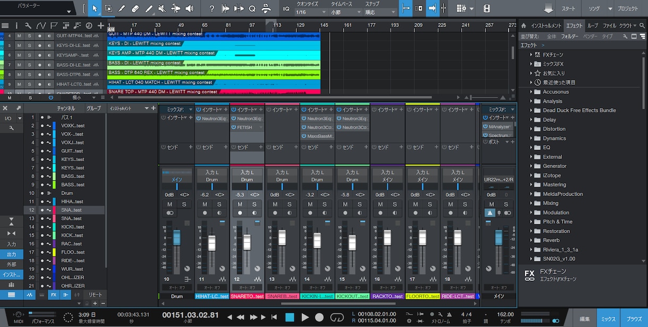
Task: Expand the iZotope effects folder
Action: 531,175
